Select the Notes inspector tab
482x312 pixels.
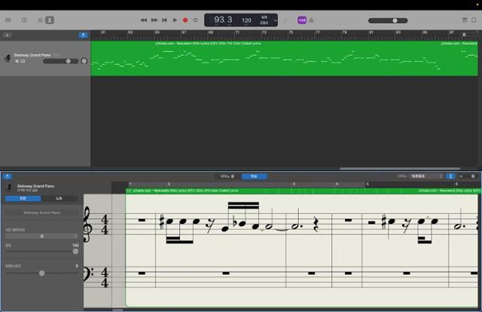[59, 198]
